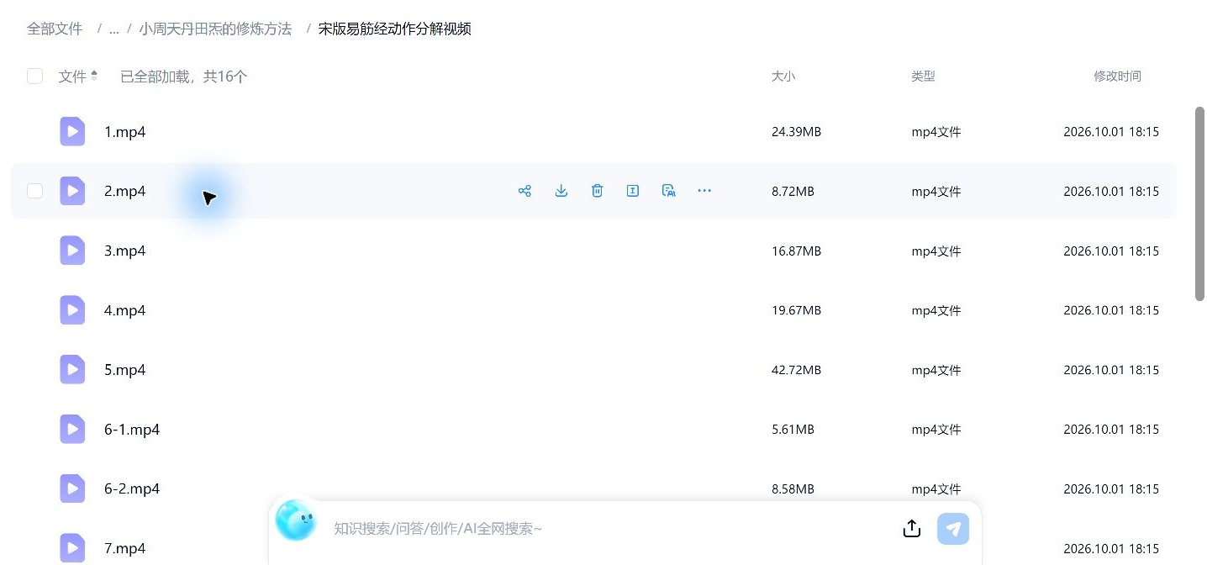
Task: Open the file named 6-2.mp4
Action: click(x=132, y=488)
